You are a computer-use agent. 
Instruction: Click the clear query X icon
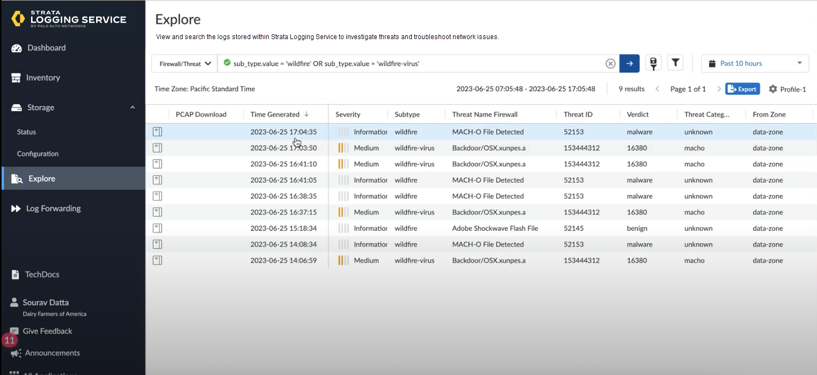610,64
